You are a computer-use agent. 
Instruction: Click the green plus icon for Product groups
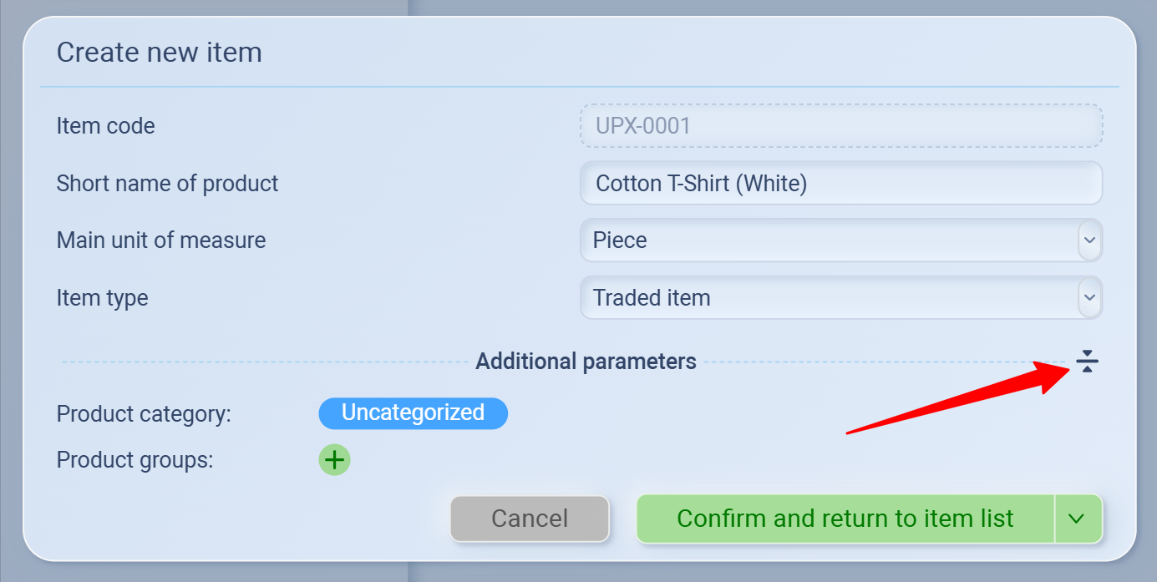334,460
